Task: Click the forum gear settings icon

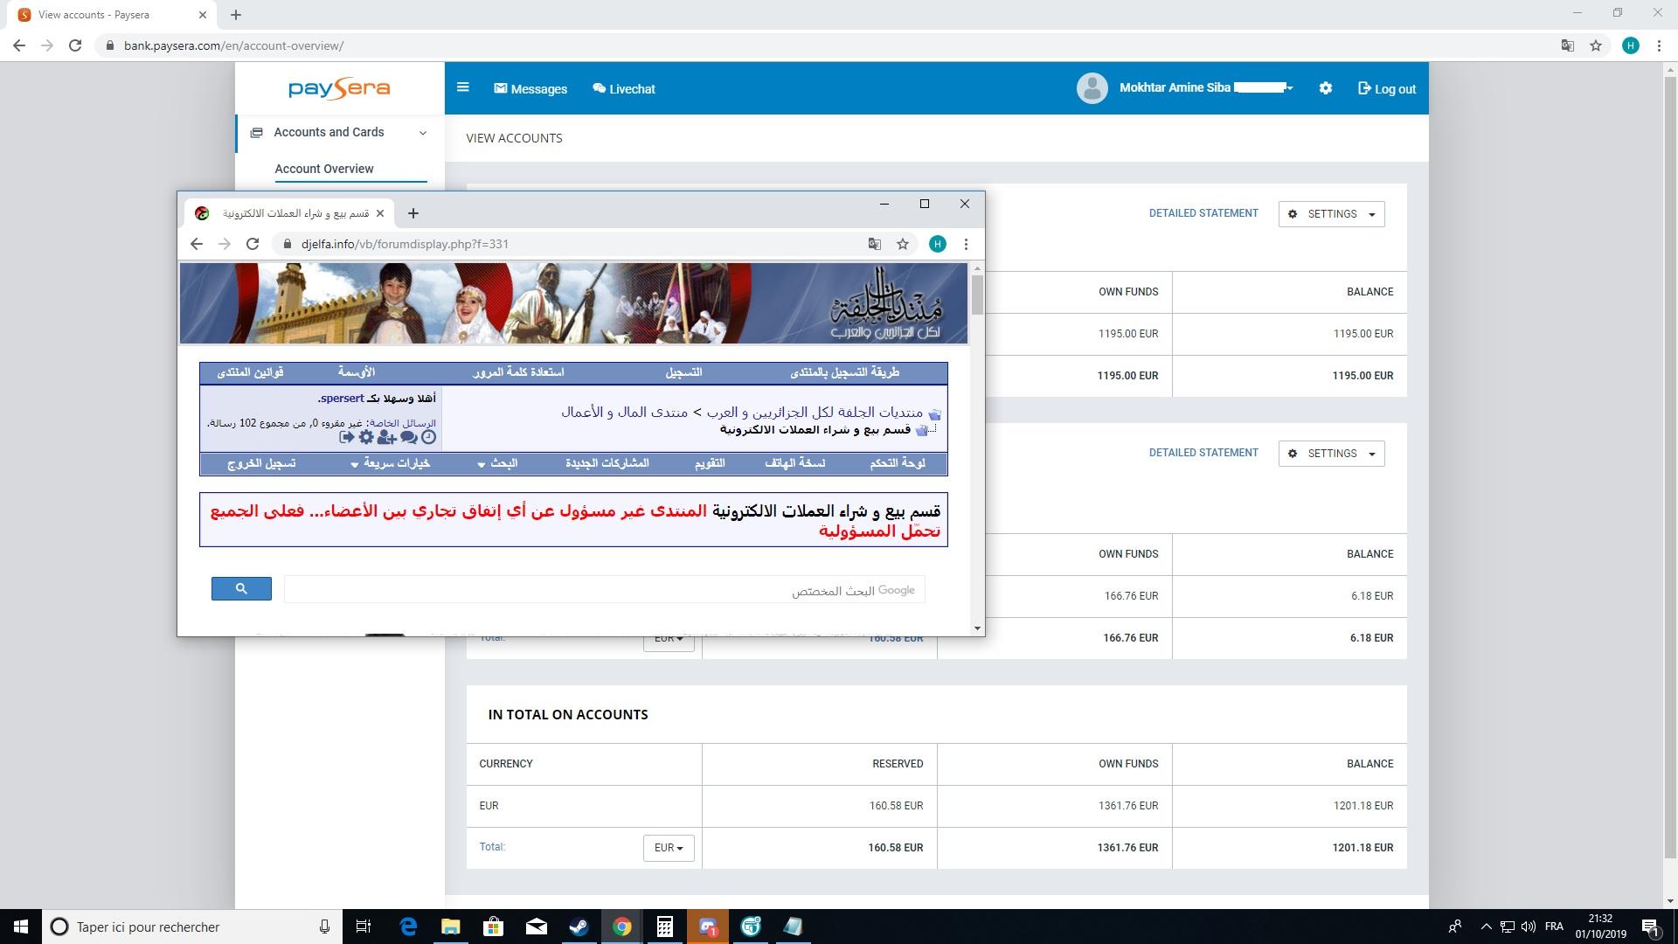Action: pos(366,437)
